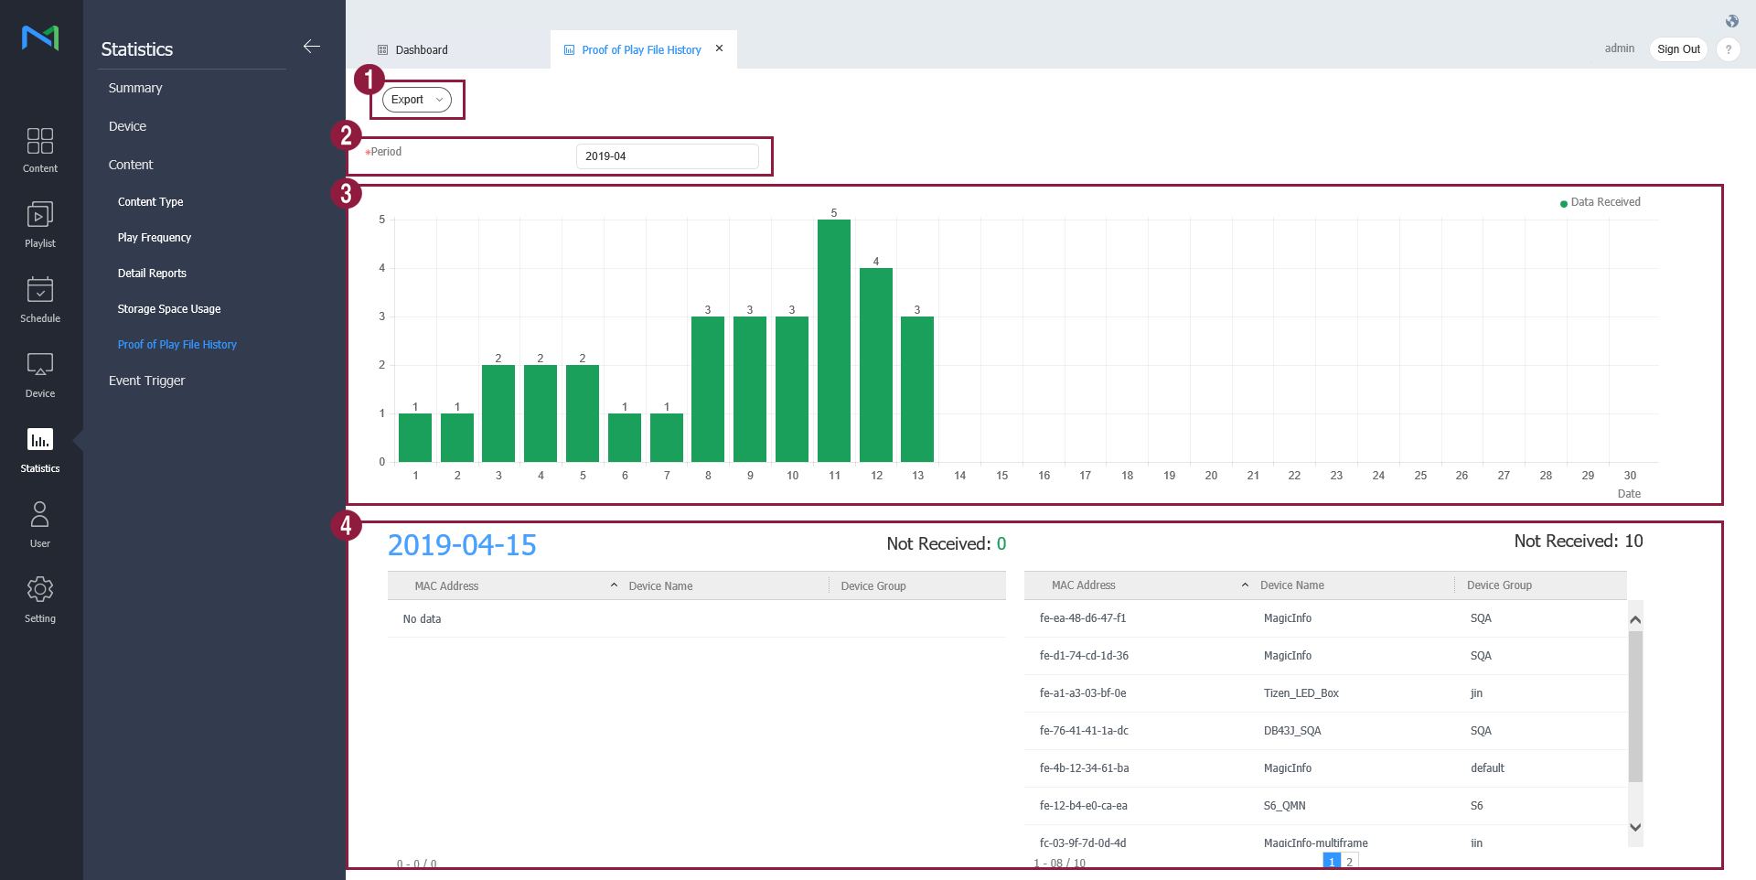Open the User icon in sidebar
The image size is (1756, 880).
[40, 516]
